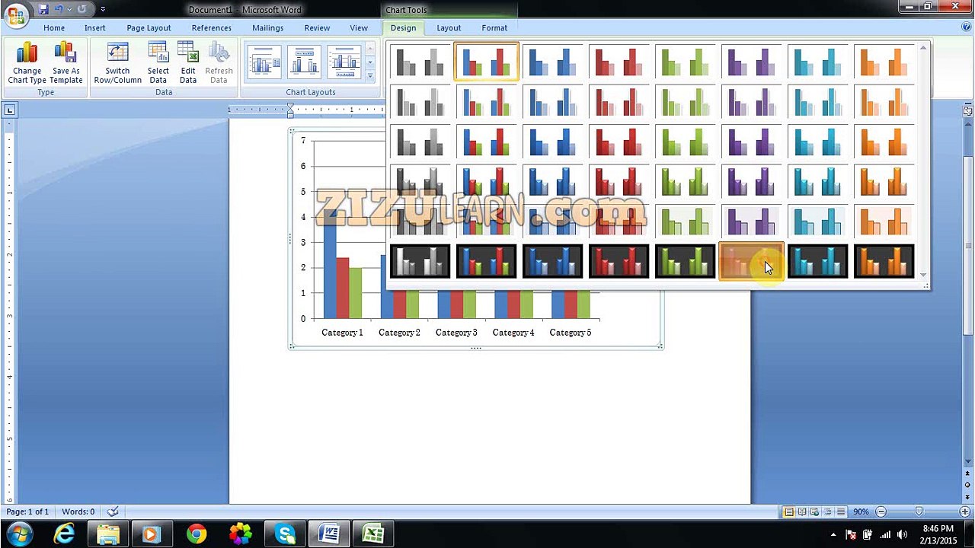Screen dimensions: 975x548
Task: Click the 90% zoom level button
Action: click(x=861, y=511)
